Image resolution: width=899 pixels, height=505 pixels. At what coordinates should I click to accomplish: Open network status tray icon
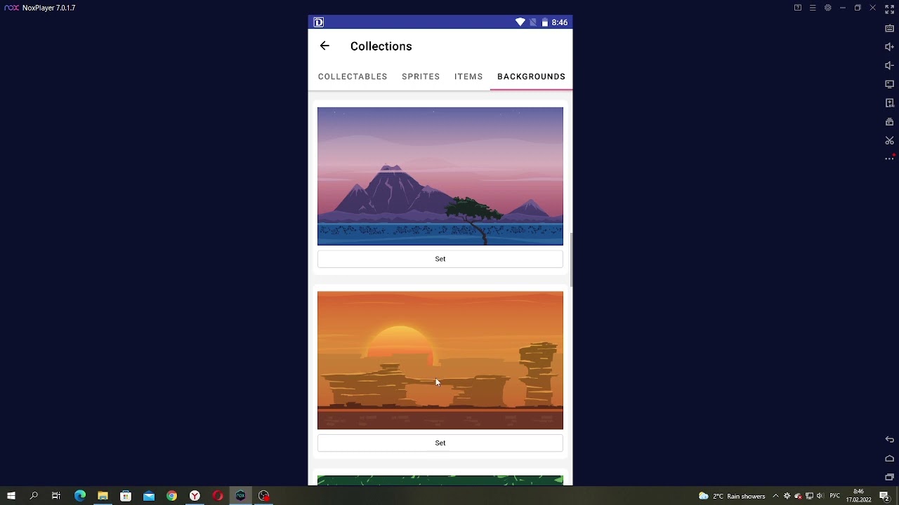click(x=809, y=496)
